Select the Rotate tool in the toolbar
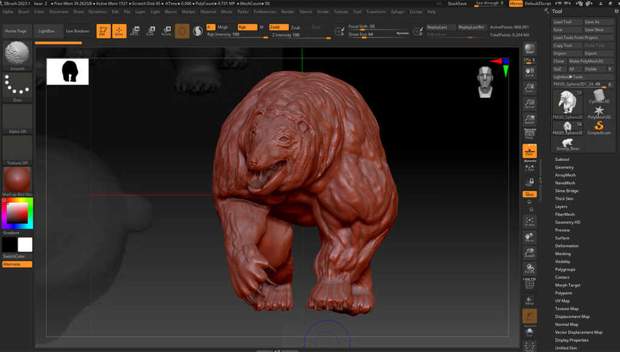 pyautogui.click(x=167, y=30)
